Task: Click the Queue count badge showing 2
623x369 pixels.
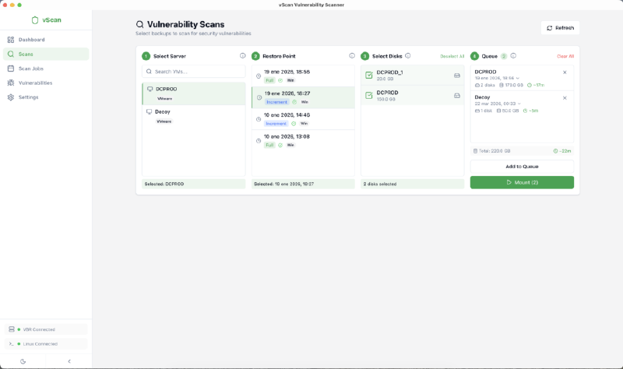Action: pos(504,56)
